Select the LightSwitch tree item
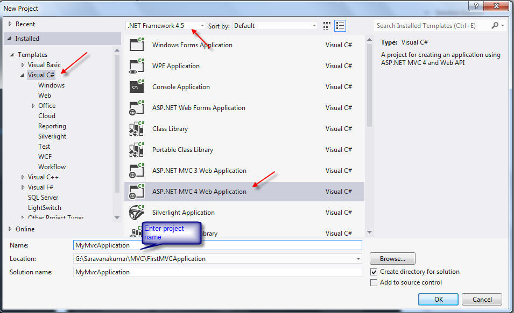Image resolution: width=514 pixels, height=313 pixels. click(x=45, y=207)
